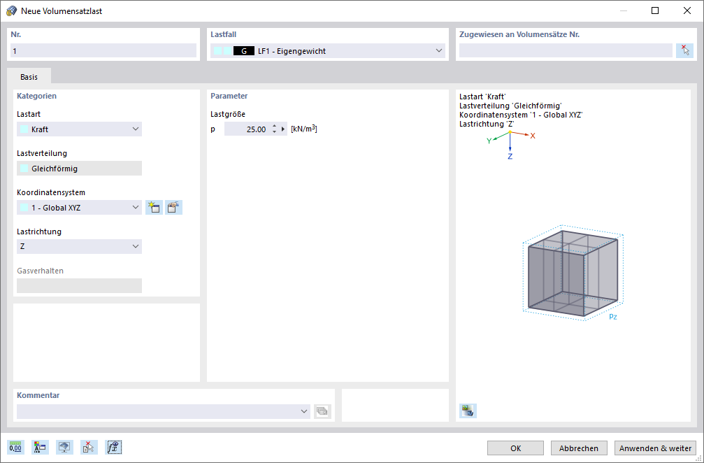Click the Kraft color swatch in Lastart
This screenshot has height=463, width=704.
pyautogui.click(x=24, y=129)
